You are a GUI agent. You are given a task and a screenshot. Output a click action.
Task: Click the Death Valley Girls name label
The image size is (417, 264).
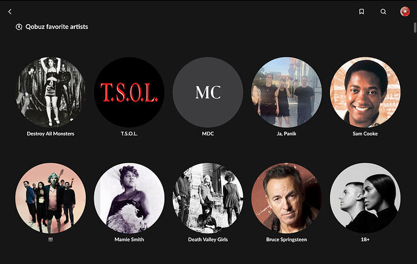point(208,240)
